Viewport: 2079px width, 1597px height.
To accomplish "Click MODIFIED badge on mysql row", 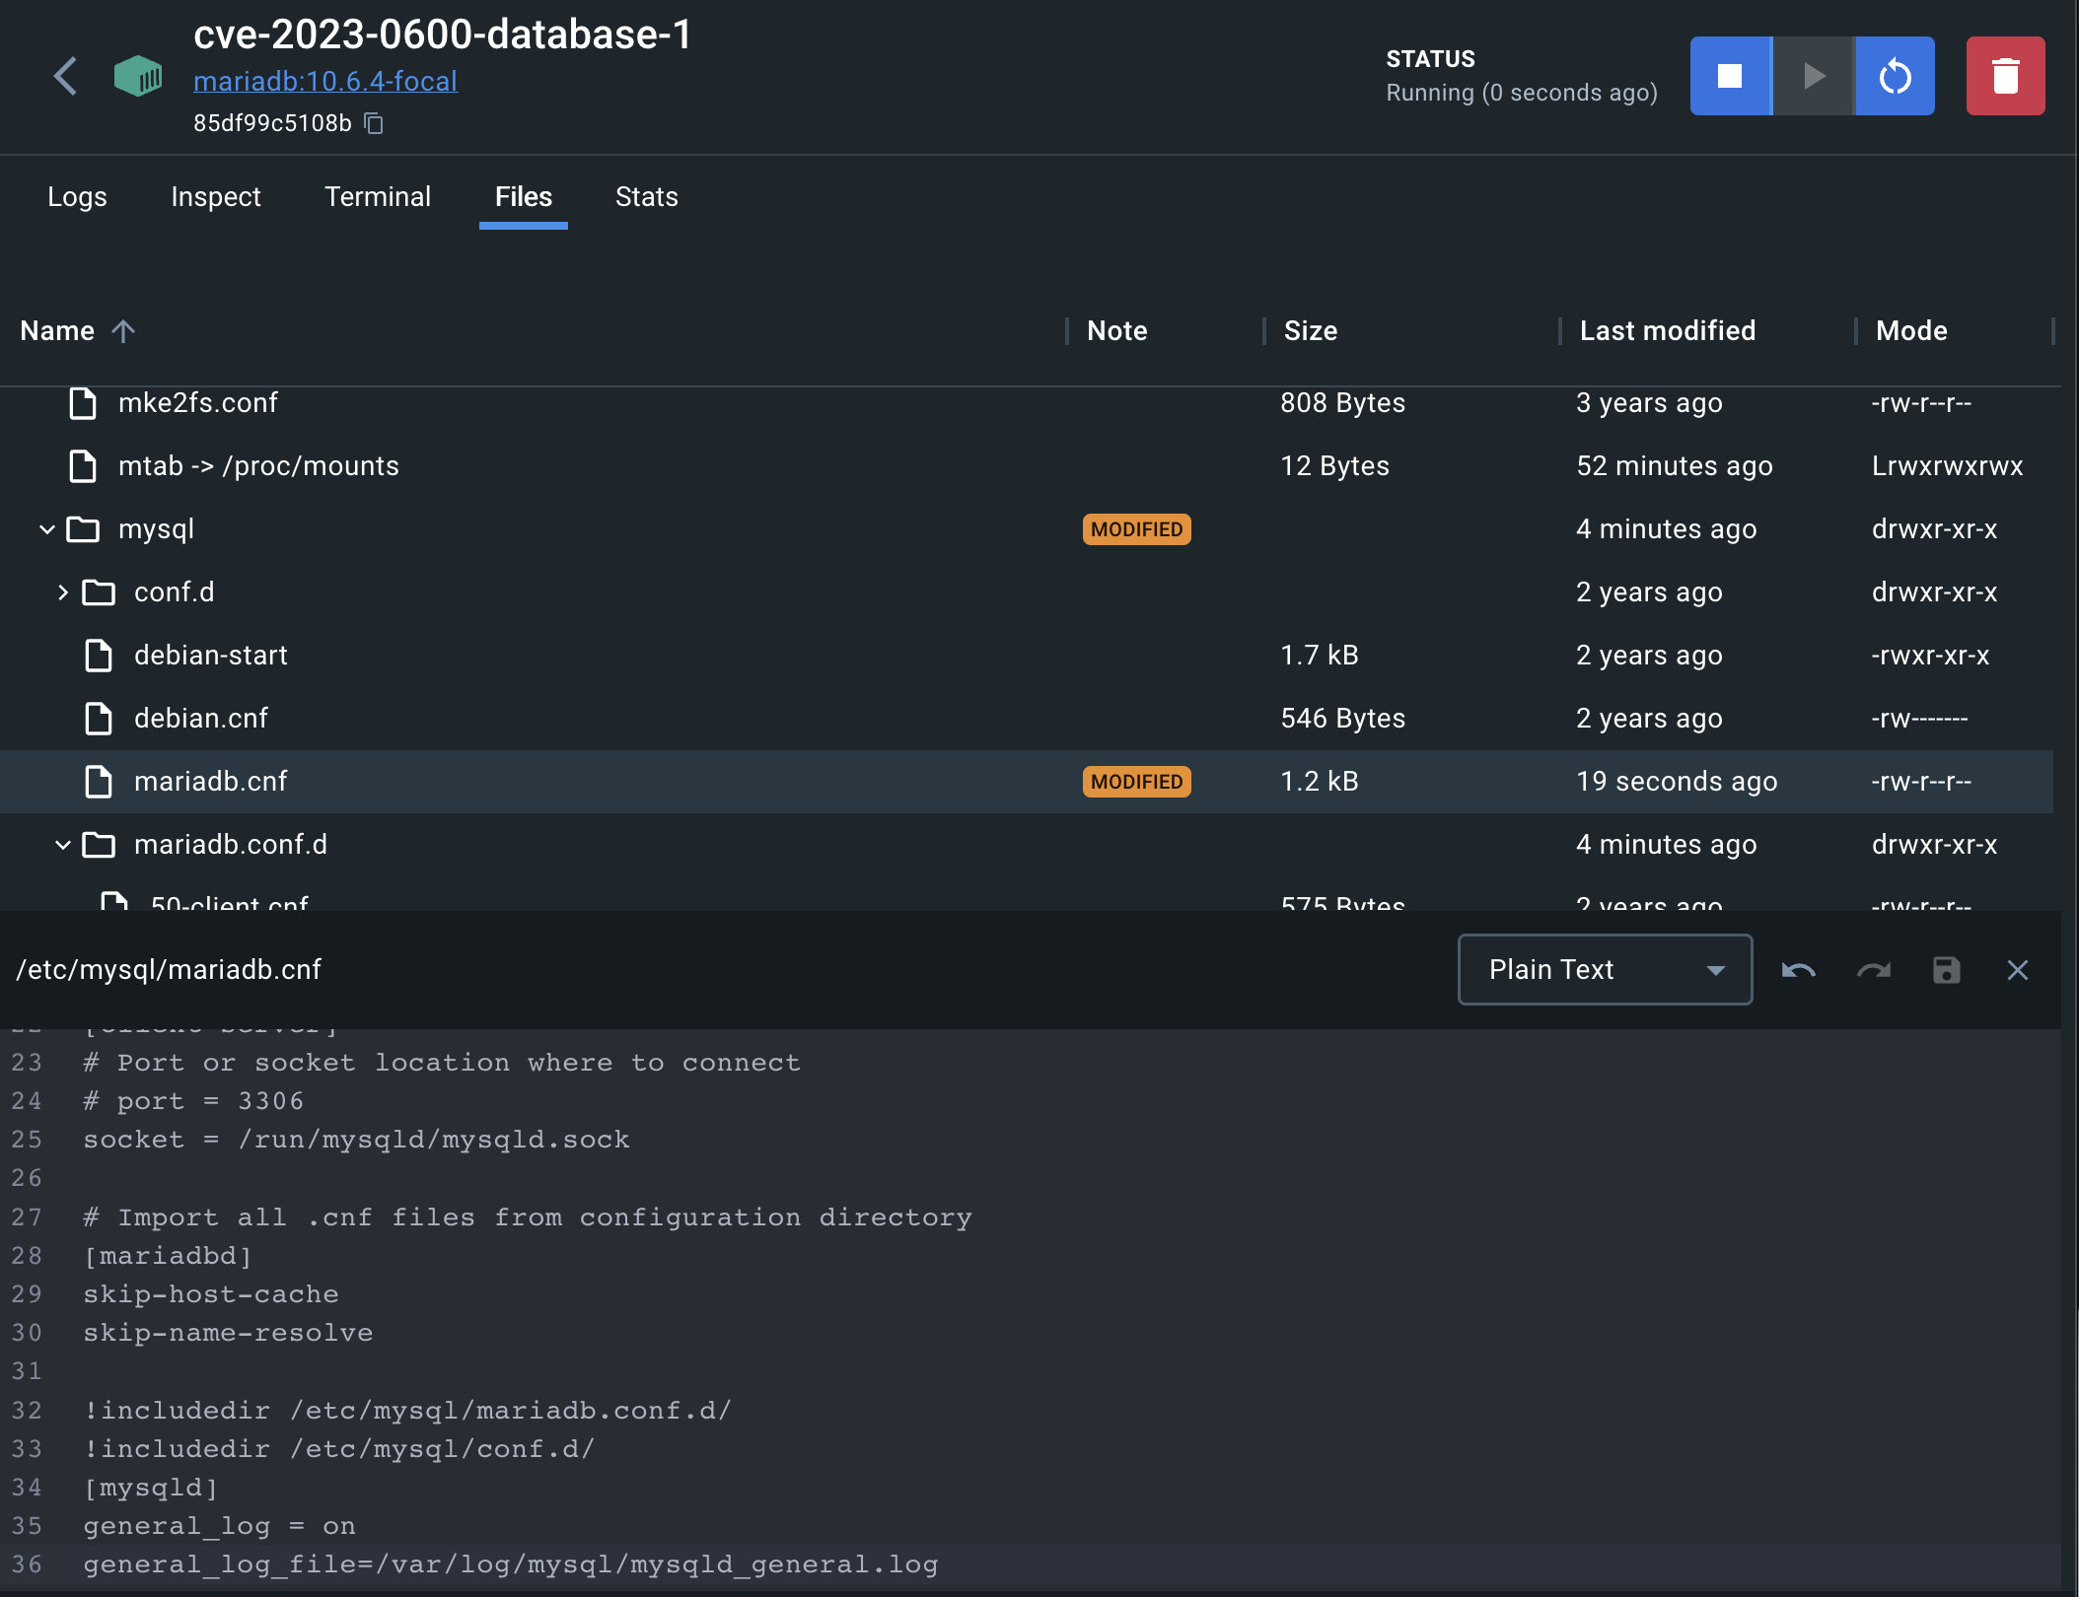I will (1136, 529).
